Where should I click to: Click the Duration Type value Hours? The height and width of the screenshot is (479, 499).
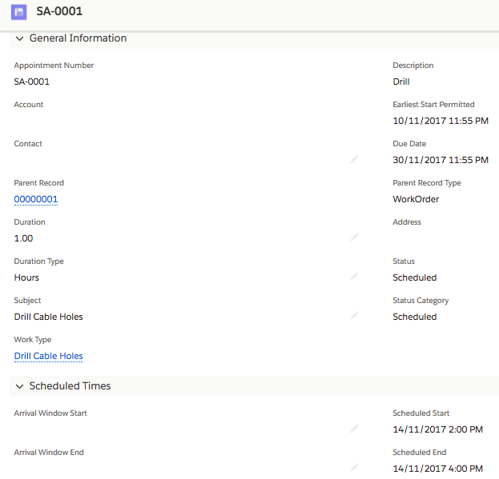click(x=26, y=277)
